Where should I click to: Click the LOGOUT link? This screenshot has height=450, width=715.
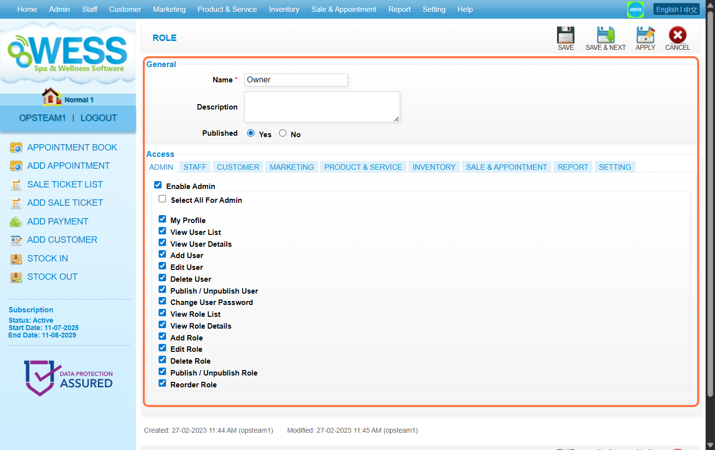[98, 118]
